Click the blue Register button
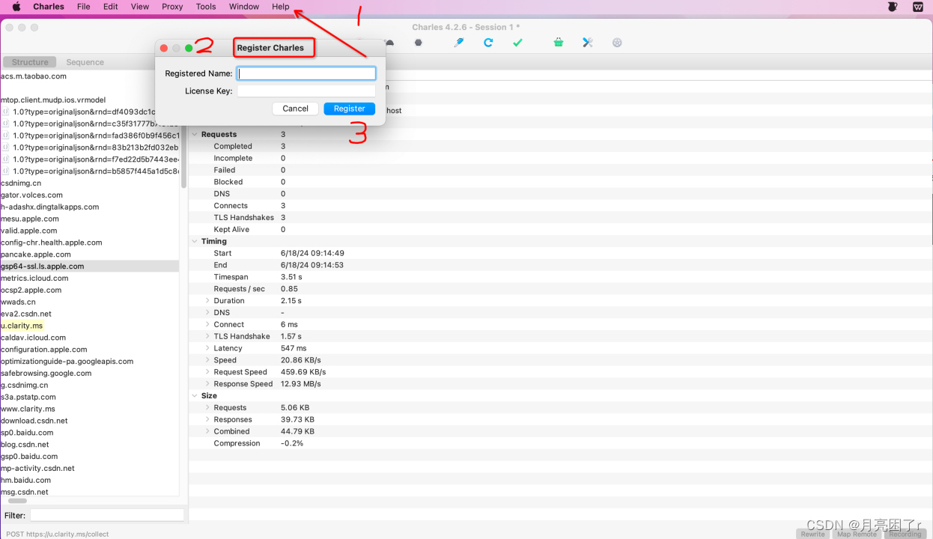Viewport: 933px width, 539px height. point(349,109)
